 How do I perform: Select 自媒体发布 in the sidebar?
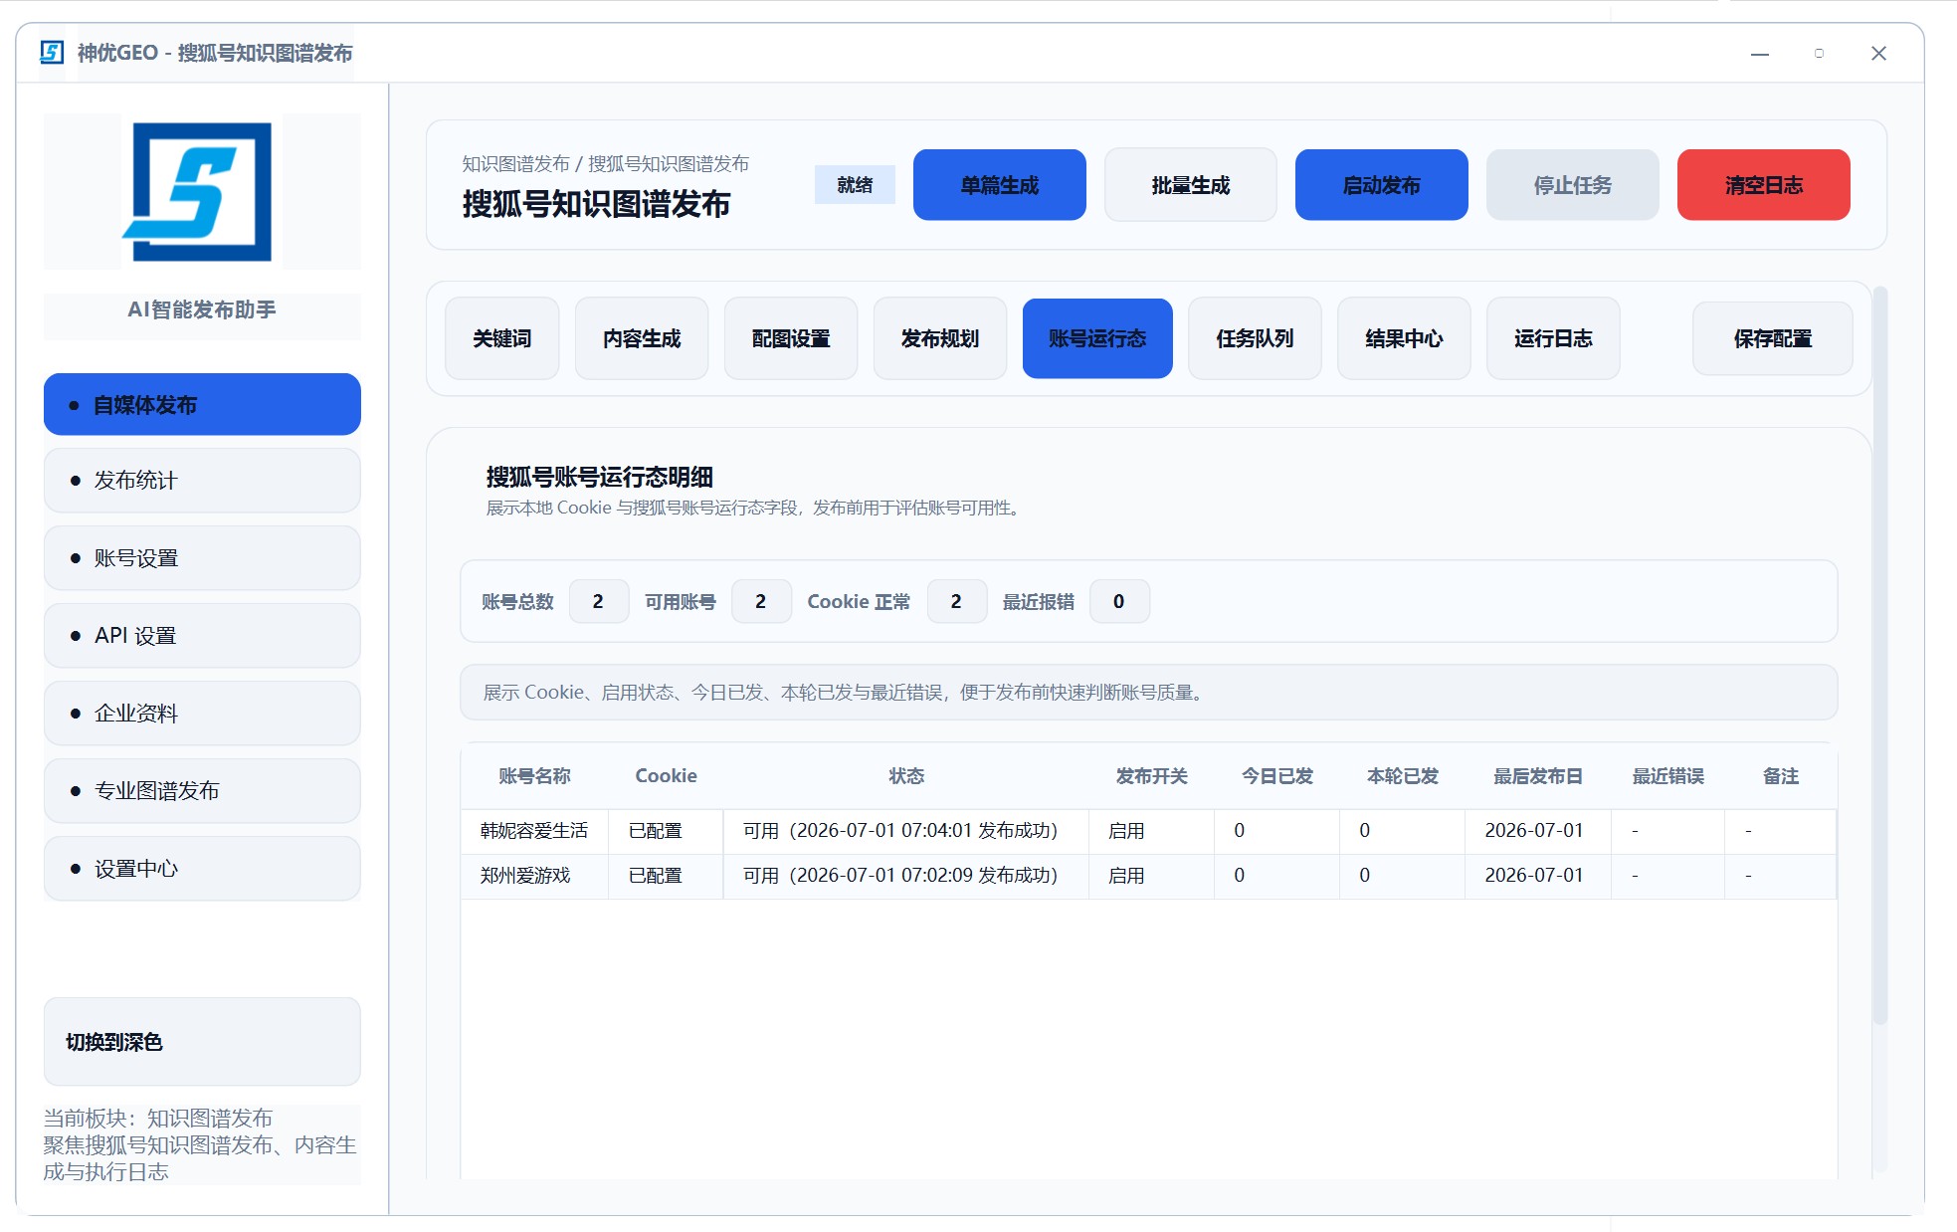tap(202, 404)
